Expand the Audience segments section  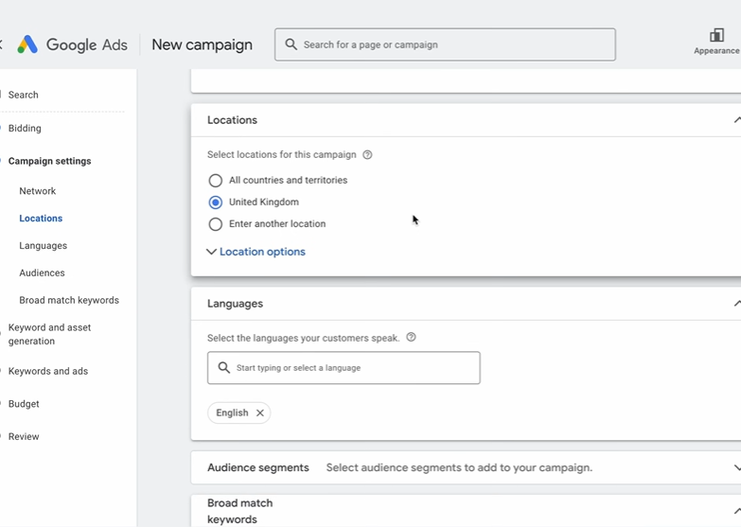pos(735,467)
